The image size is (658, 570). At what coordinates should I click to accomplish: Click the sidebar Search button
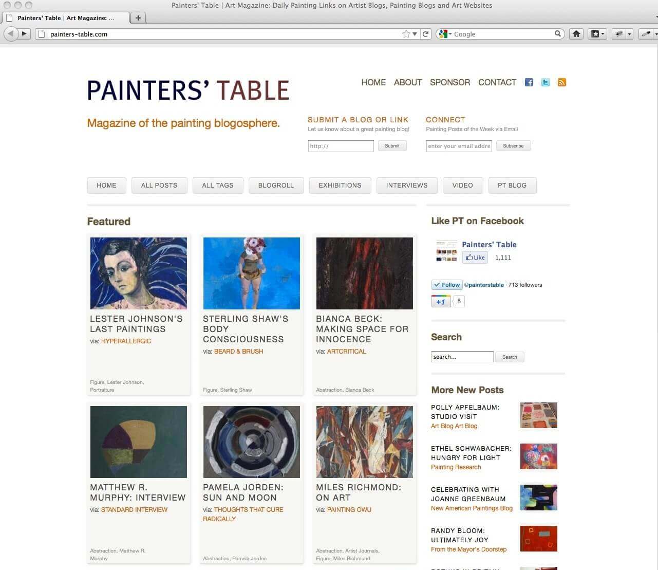(x=510, y=357)
